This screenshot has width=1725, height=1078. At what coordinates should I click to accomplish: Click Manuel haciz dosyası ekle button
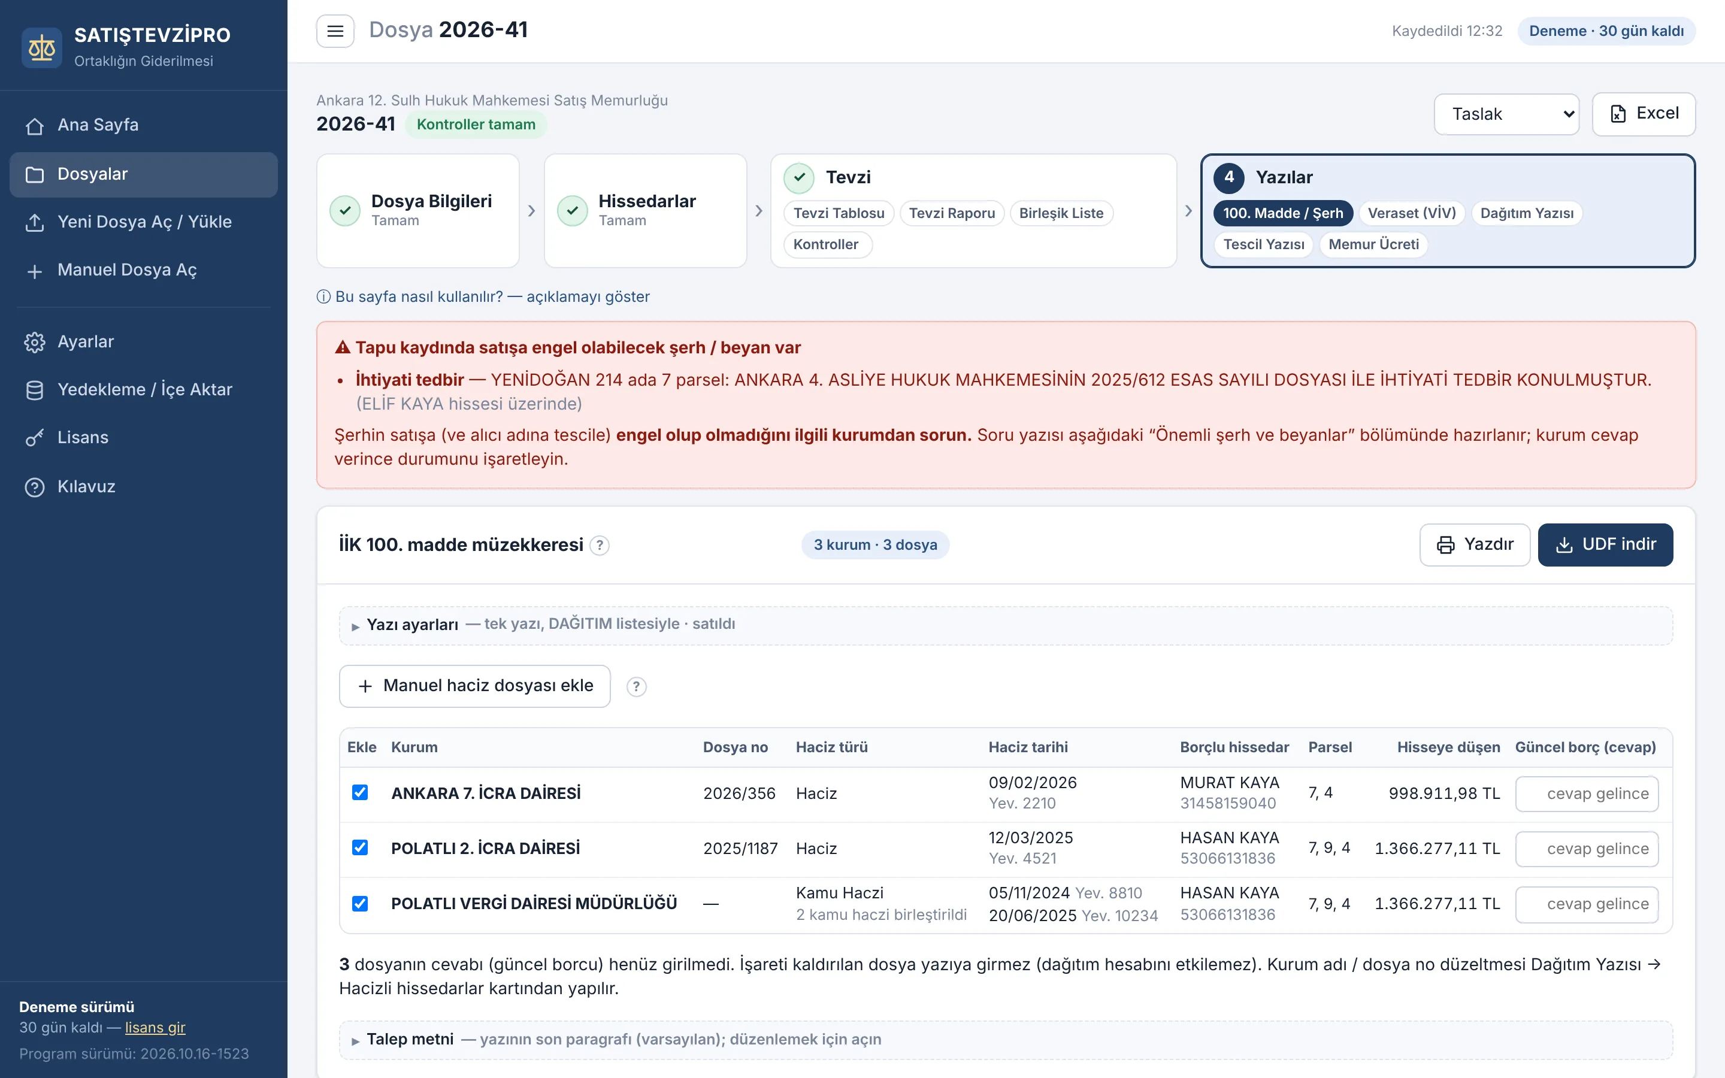pos(475,686)
